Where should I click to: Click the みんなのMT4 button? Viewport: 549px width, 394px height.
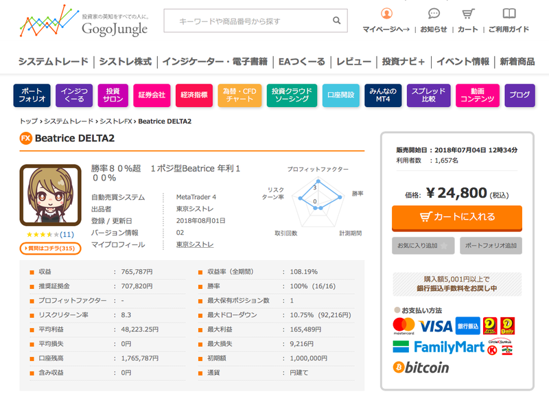383,95
